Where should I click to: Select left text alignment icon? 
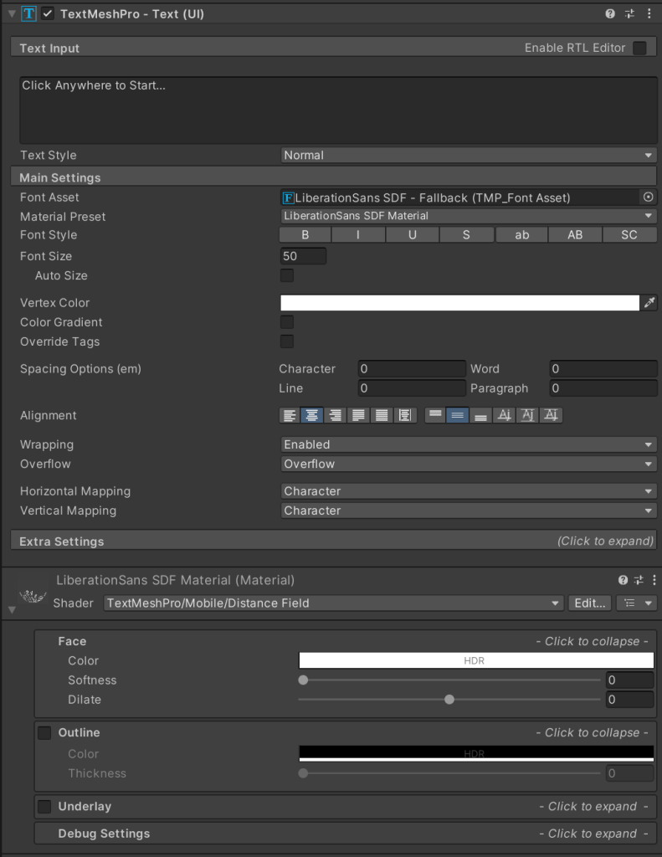[290, 415]
